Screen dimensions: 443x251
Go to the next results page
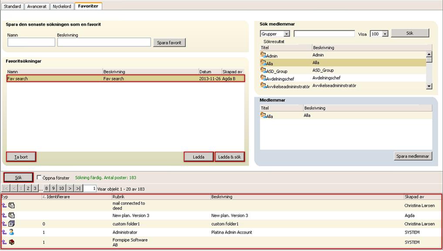click(70, 188)
